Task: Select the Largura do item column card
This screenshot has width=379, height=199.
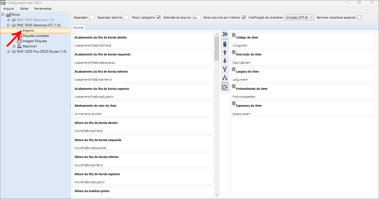Action: [304, 75]
